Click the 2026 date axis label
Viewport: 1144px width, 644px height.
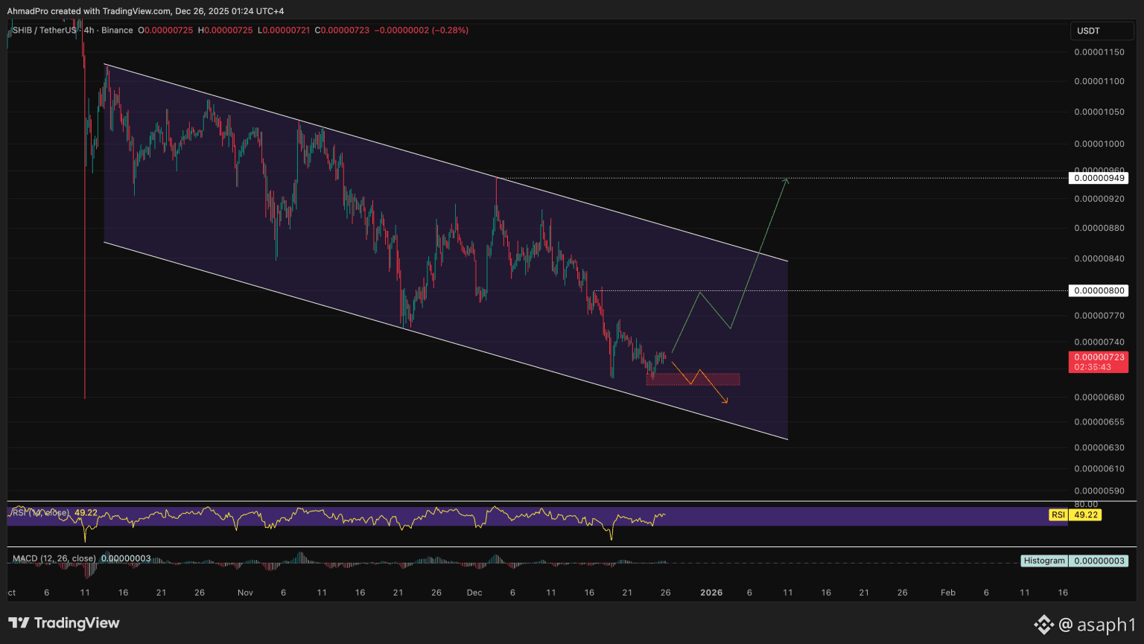(711, 593)
